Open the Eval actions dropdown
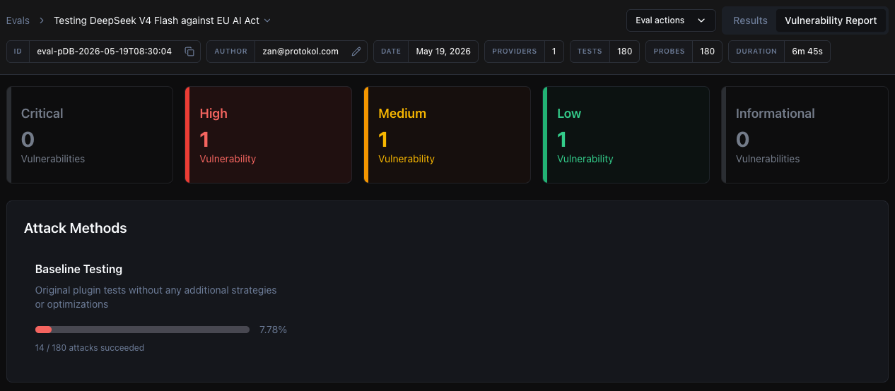 [x=671, y=20]
